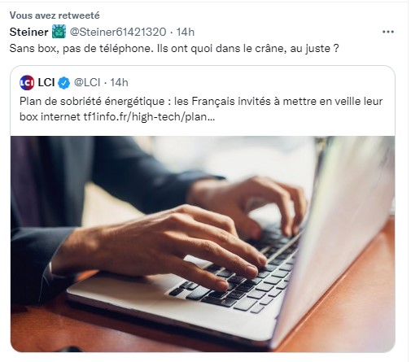The image size is (411, 362).
Task: Click the 'Vous avez retweeté' label
Action: pos(55,15)
